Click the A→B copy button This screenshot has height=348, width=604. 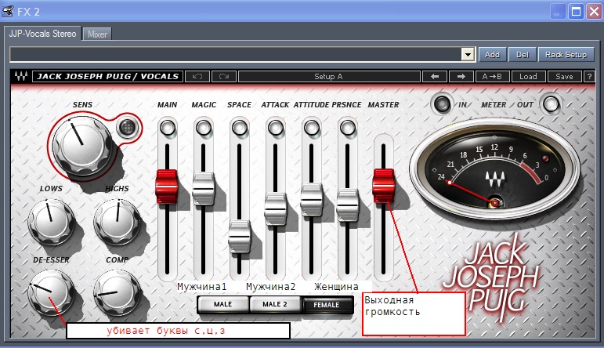pos(492,76)
